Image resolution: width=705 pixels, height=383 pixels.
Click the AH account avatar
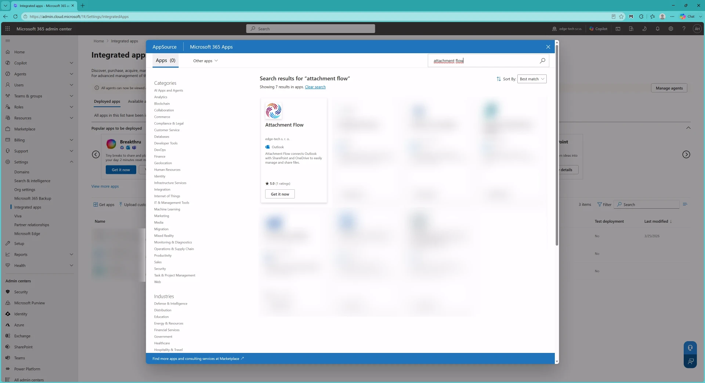click(x=697, y=29)
